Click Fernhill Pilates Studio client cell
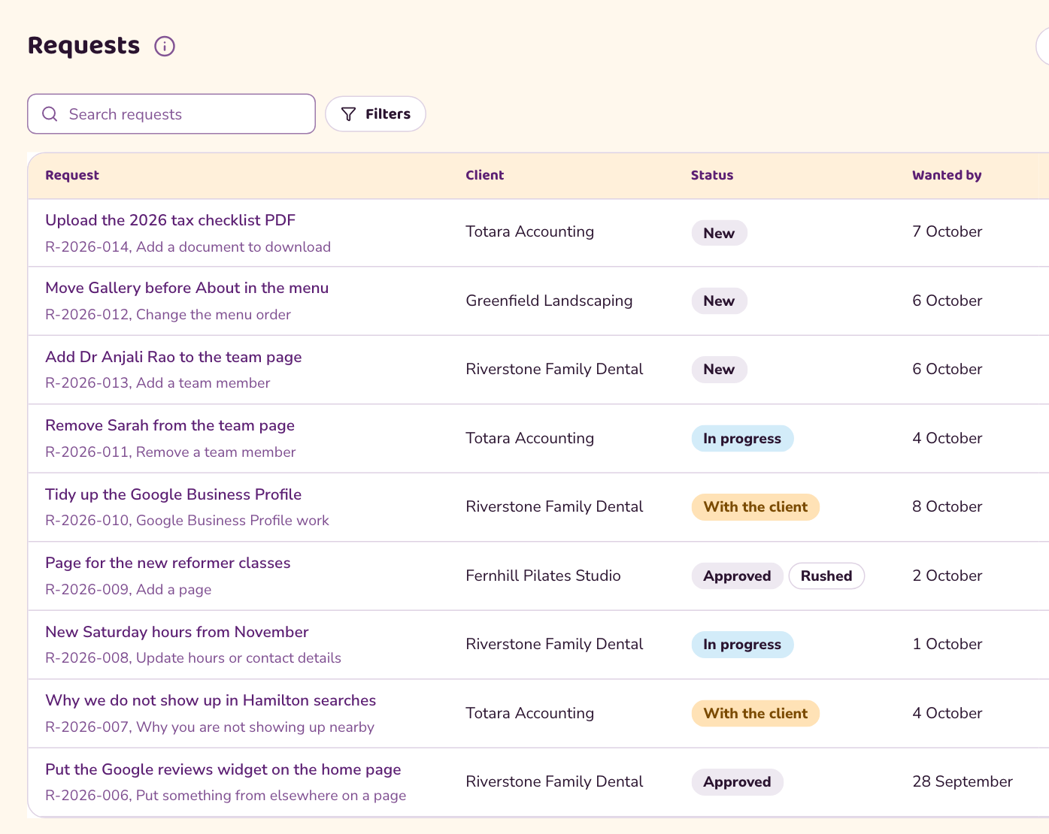The height and width of the screenshot is (834, 1049). (543, 576)
